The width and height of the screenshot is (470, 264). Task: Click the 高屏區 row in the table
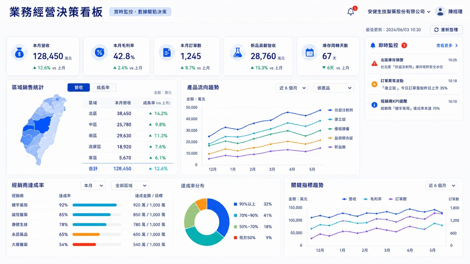pyautogui.click(x=128, y=147)
